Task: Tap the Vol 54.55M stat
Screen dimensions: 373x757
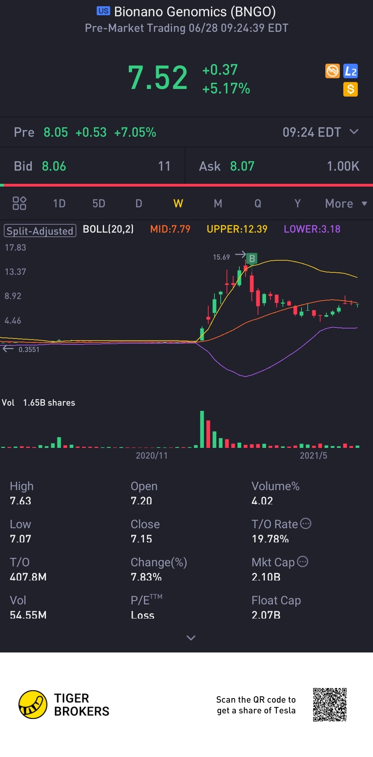Action: (28, 607)
